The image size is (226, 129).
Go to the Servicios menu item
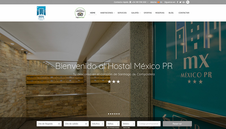coord(122,13)
